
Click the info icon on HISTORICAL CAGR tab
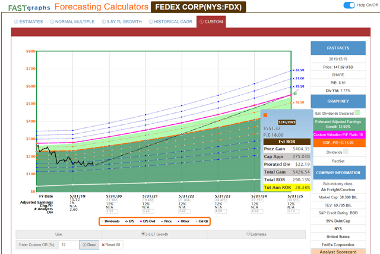coord(151,22)
